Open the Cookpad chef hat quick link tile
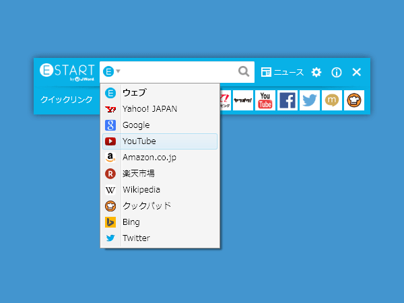 [x=354, y=100]
